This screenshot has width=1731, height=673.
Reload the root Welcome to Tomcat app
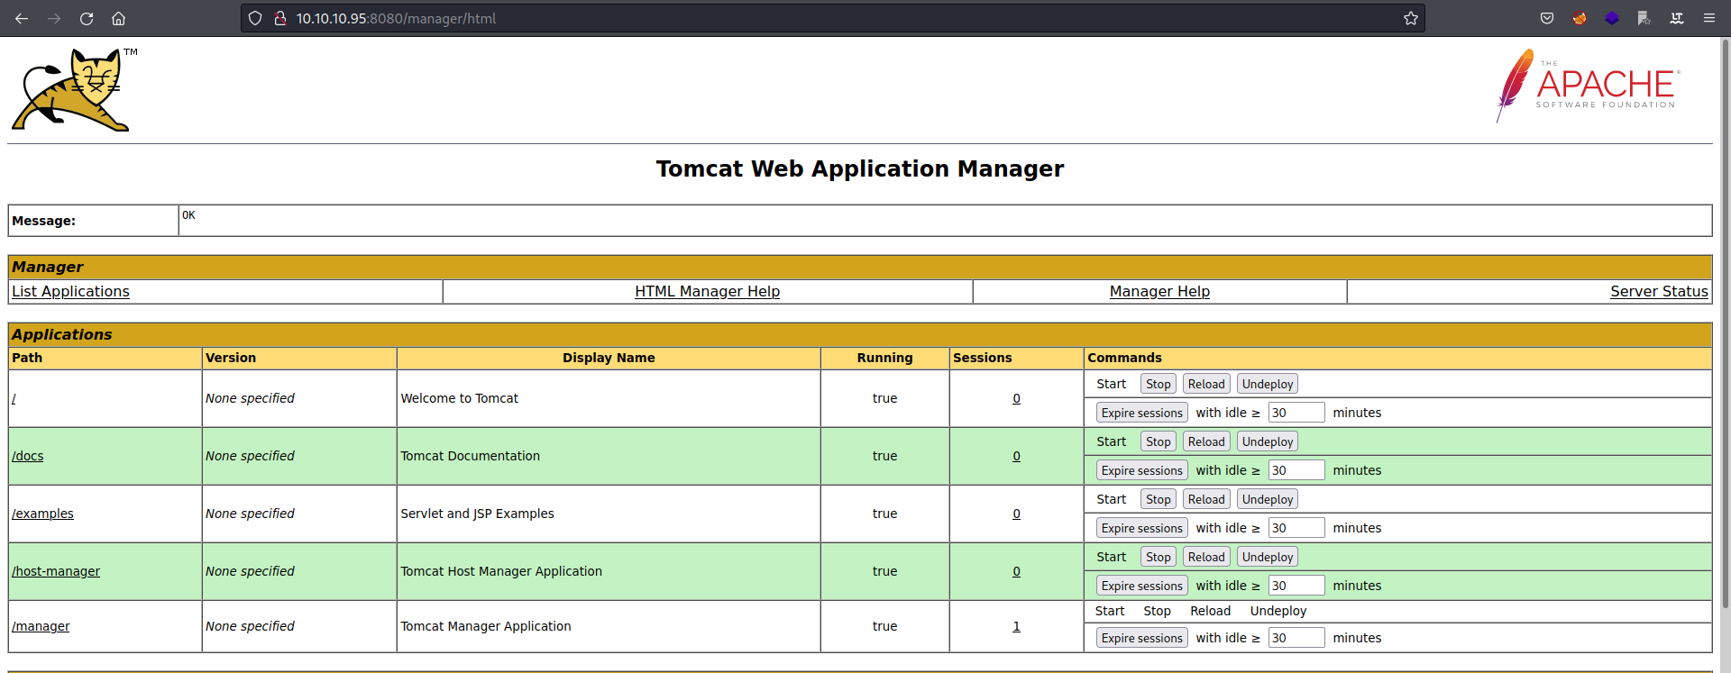[1205, 384]
